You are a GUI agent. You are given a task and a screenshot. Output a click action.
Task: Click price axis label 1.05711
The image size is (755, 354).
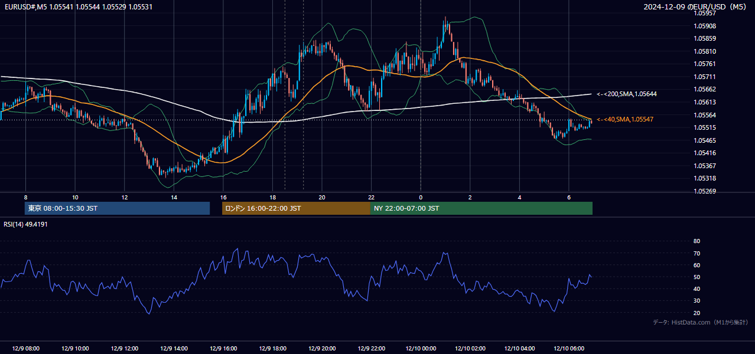(705, 77)
